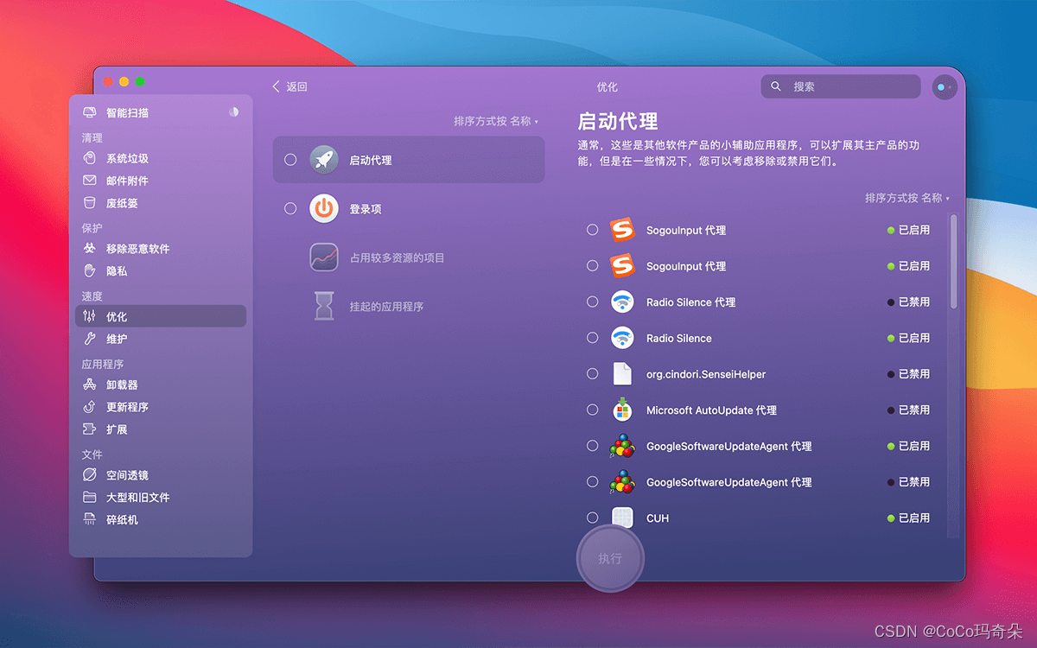Select the 启动代理 category label
The height and width of the screenshot is (648, 1037).
(371, 161)
